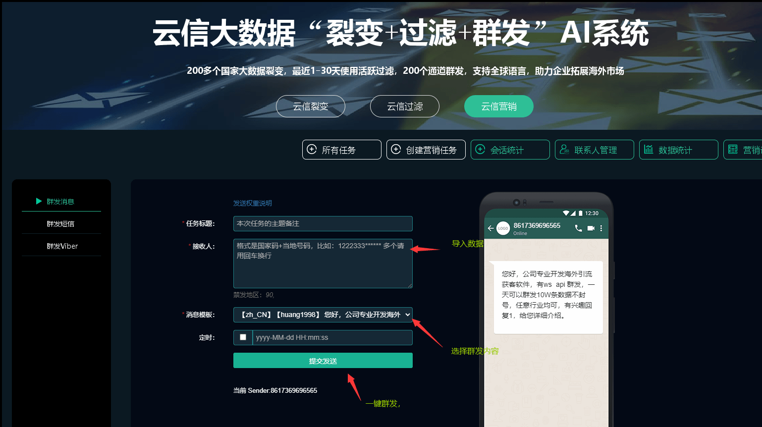Open the 云信过滤 tab
This screenshot has width=762, height=427.
[405, 107]
